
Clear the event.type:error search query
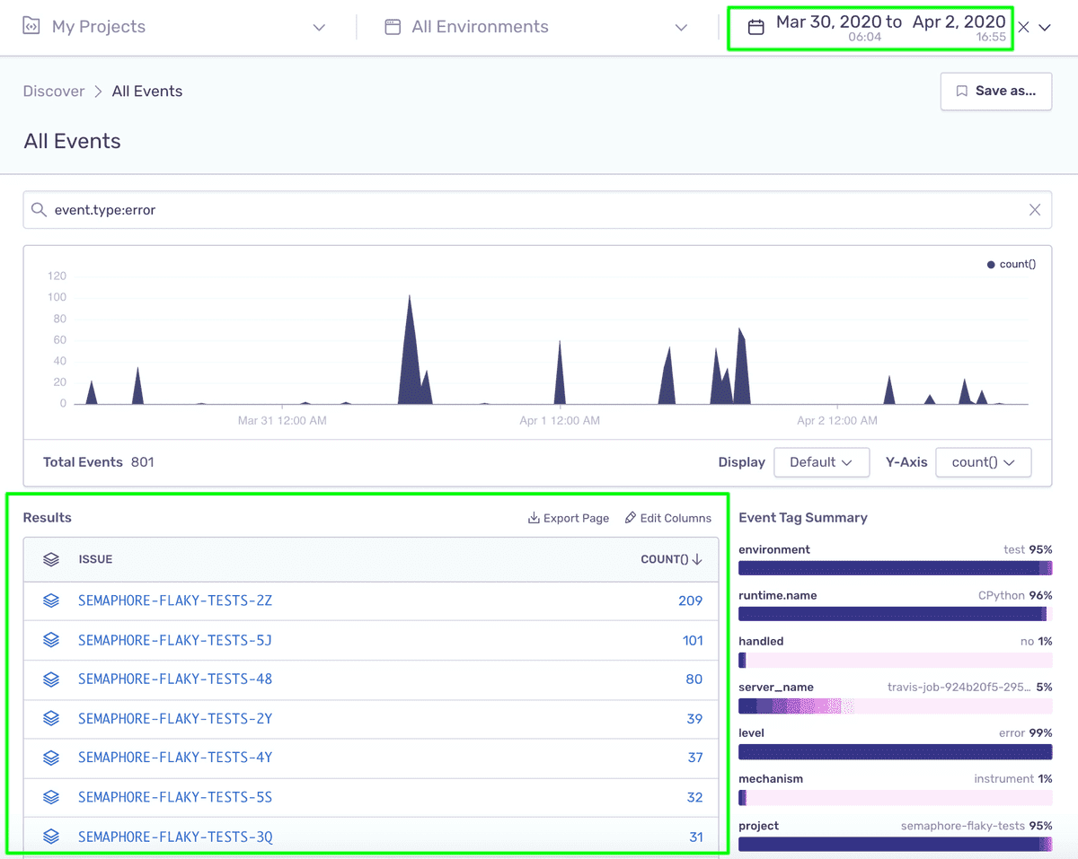tap(1035, 209)
